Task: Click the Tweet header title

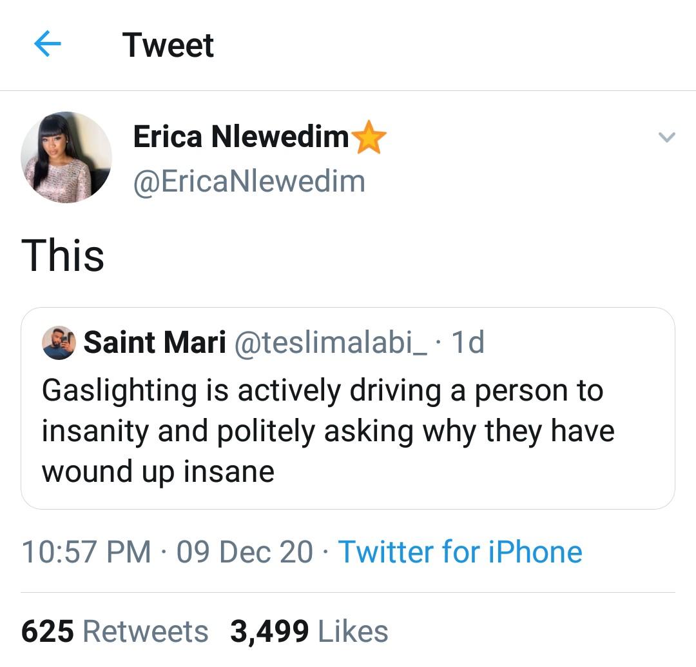Action: [168, 45]
